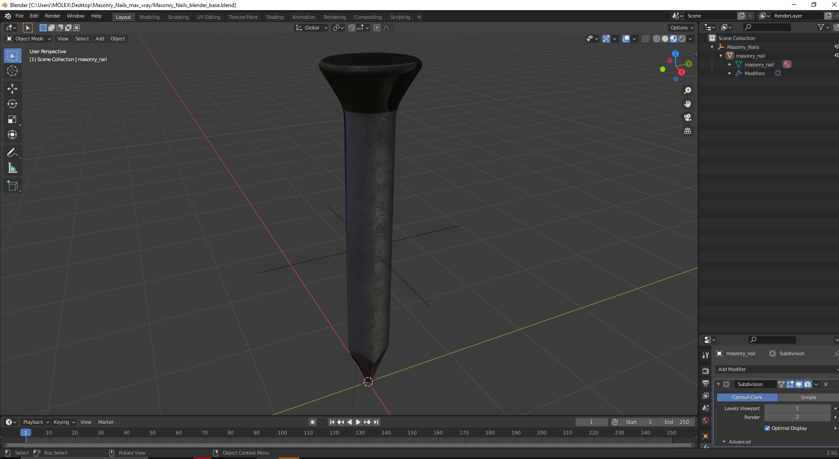Switch to material preview shading
Screen dimensions: 839x459
(x=673, y=39)
